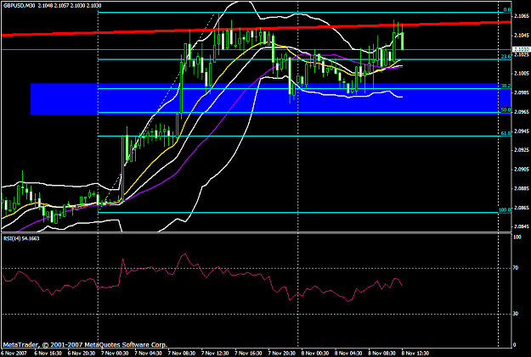
Task: Click the RSI scale value 30
Action: [x=516, y=314]
